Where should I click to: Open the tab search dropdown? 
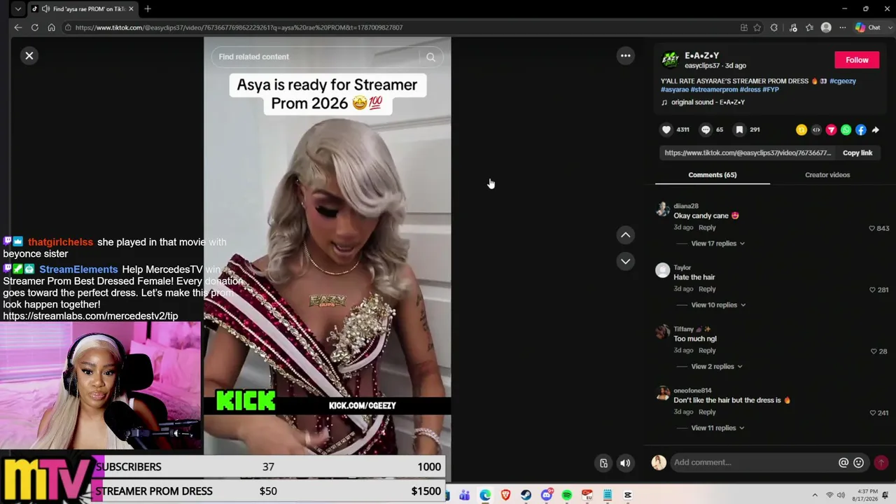pos(18,9)
